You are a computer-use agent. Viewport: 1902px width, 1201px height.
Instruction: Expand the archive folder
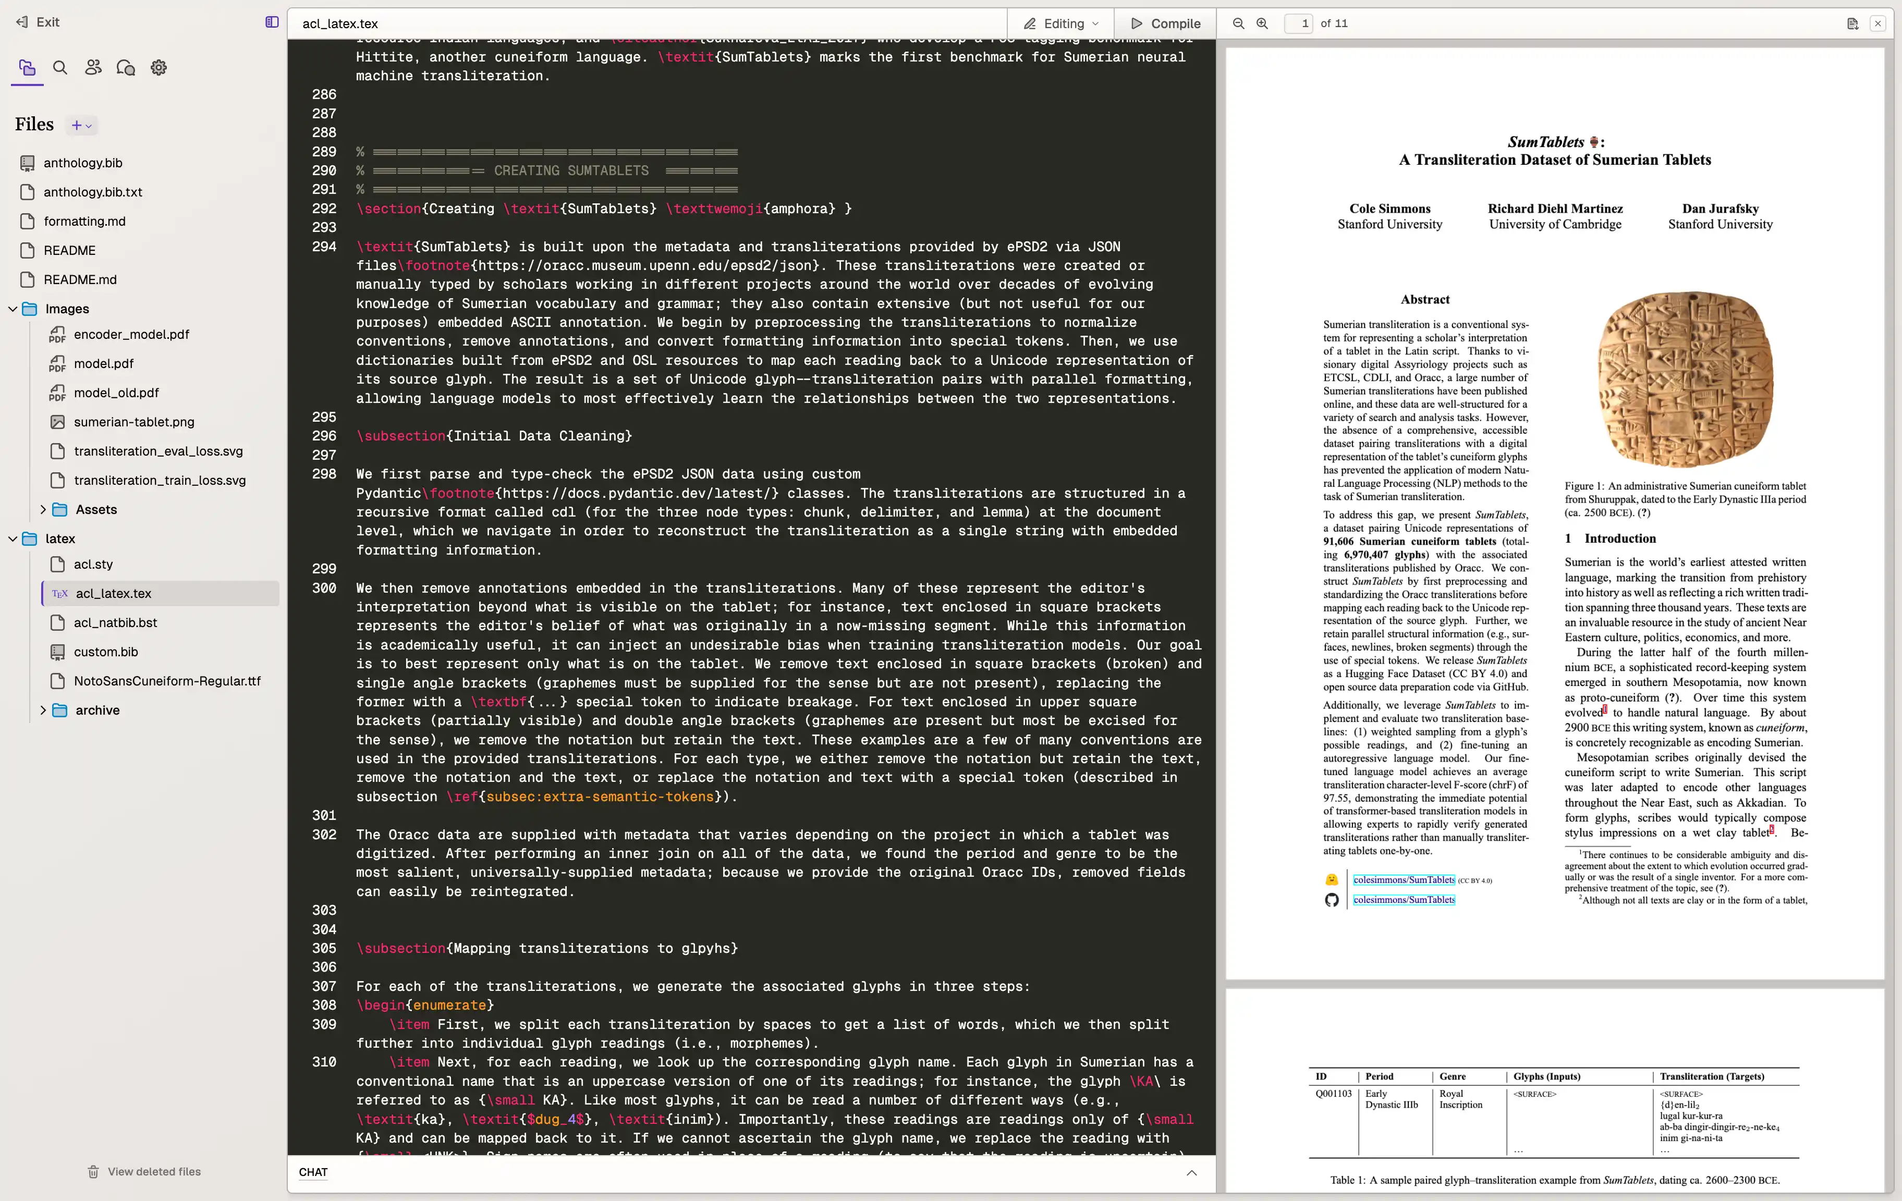coord(44,710)
